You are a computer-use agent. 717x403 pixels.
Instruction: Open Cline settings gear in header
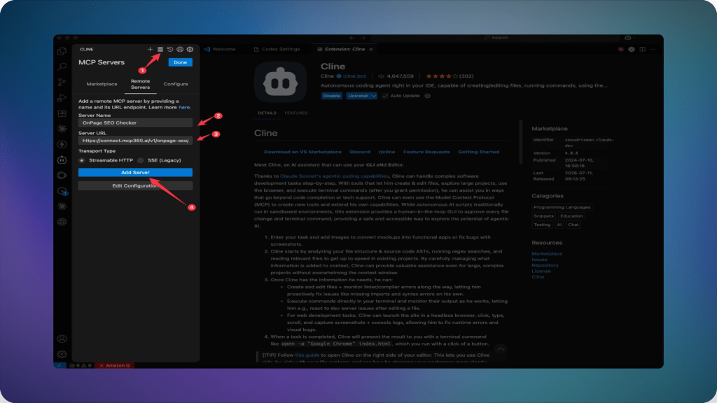[190, 49]
